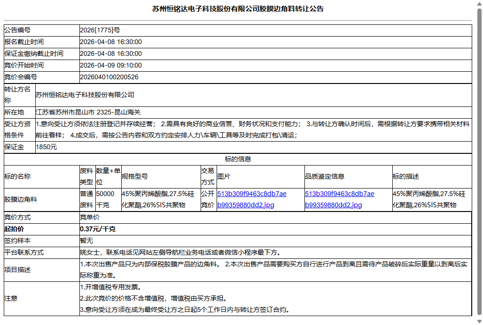
Task: Click the 数量+单位 column header
Action: [x=108, y=176]
